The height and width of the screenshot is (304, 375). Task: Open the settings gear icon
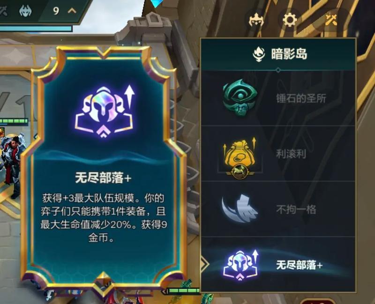pyautogui.click(x=290, y=19)
